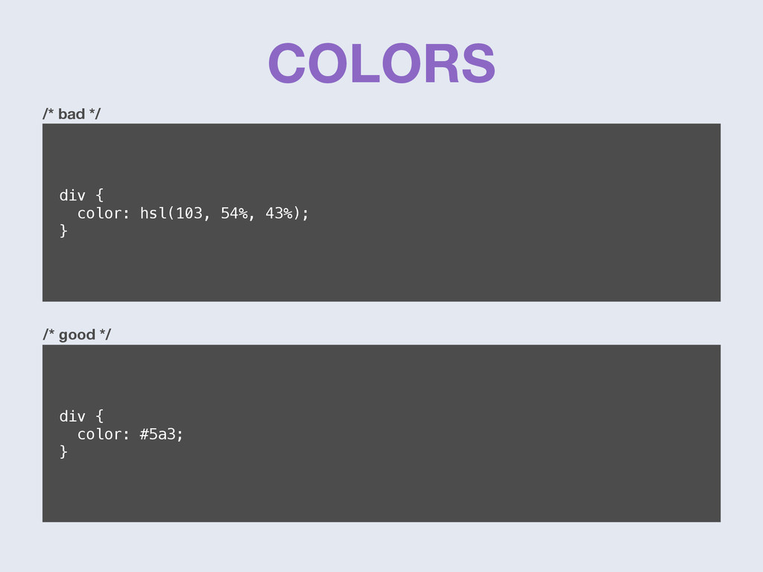
Task: Click the COLORS slide title
Action: coord(381,63)
